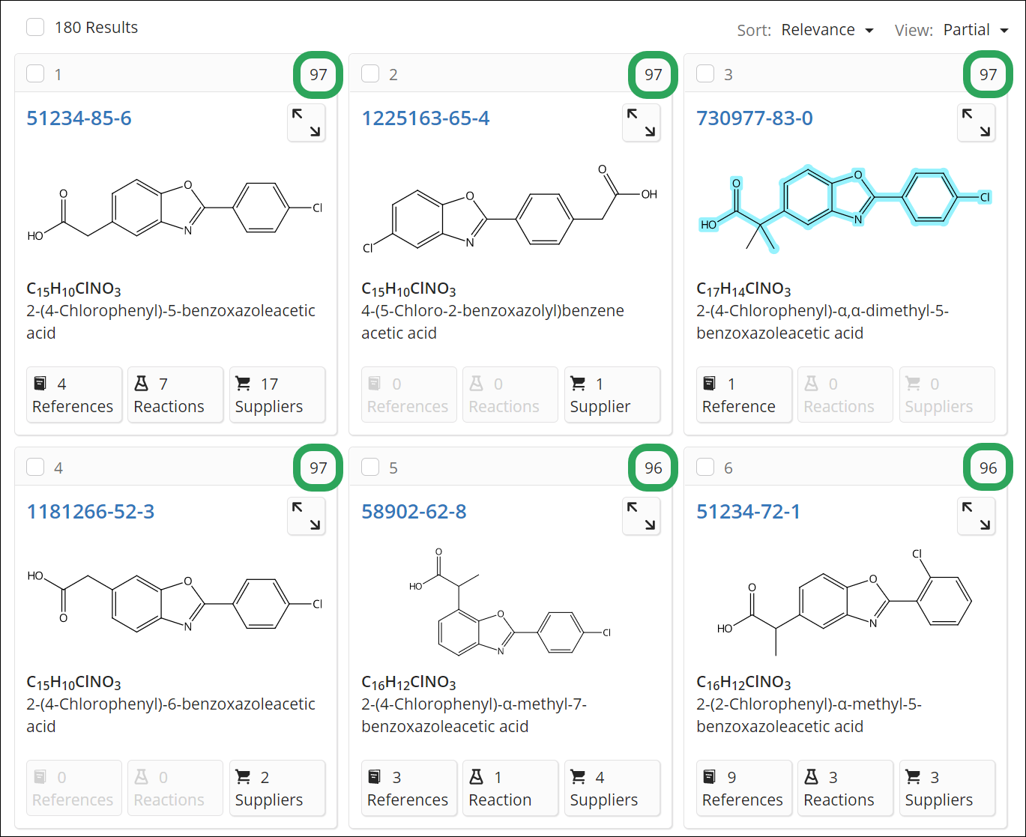Open the Sort Relevance dropdown
The height and width of the screenshot is (837, 1026).
tap(827, 30)
